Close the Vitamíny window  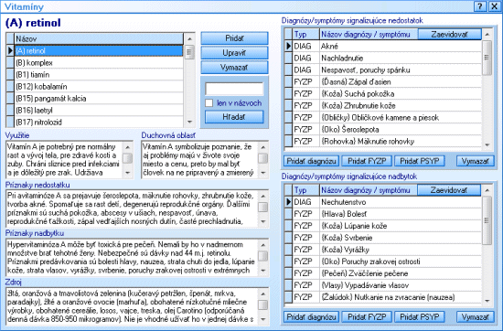point(495,6)
